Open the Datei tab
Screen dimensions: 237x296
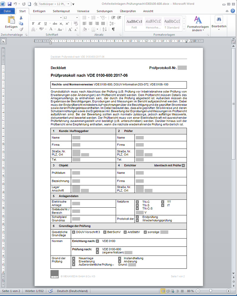coord(7,11)
